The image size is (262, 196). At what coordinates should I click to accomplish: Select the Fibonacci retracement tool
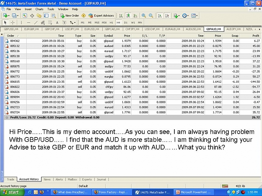[50, 23]
